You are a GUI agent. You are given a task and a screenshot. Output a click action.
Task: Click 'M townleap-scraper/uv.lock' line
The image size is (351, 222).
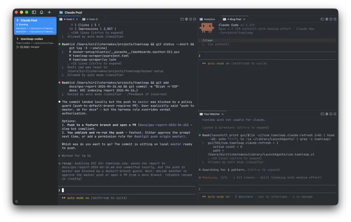coord(93,60)
